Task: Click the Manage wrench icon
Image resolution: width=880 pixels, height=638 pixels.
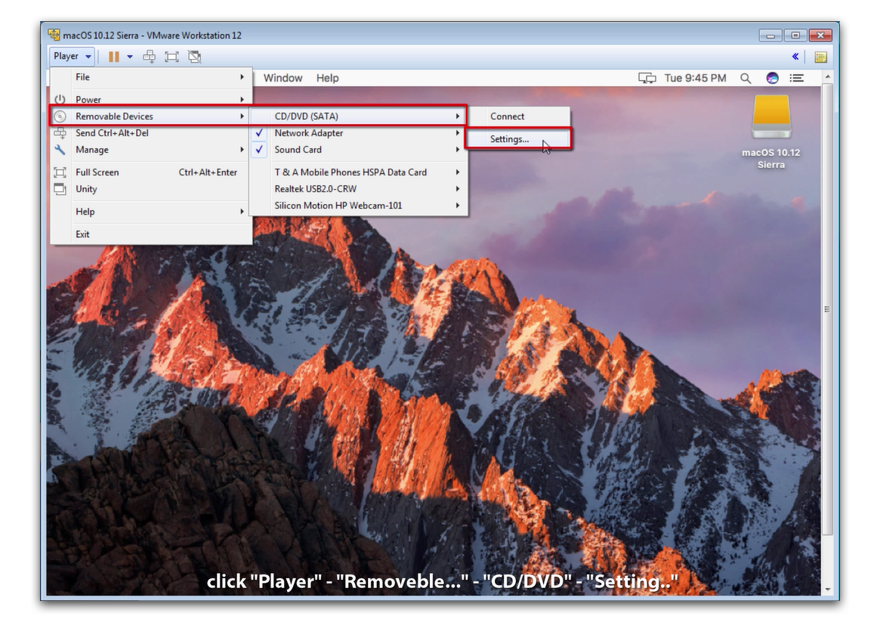Action: coord(60,150)
